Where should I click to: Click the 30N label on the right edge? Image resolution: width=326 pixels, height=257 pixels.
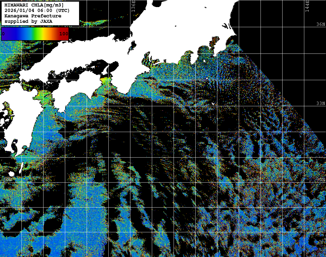(x=321, y=180)
